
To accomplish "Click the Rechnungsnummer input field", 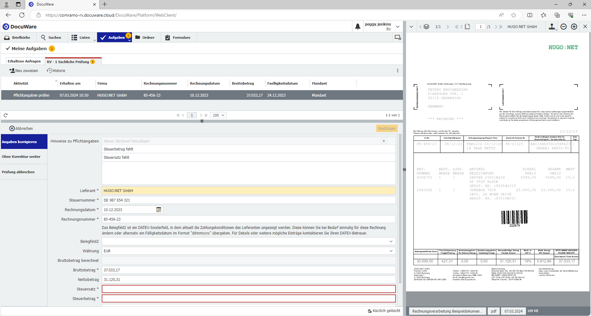I will [x=249, y=219].
